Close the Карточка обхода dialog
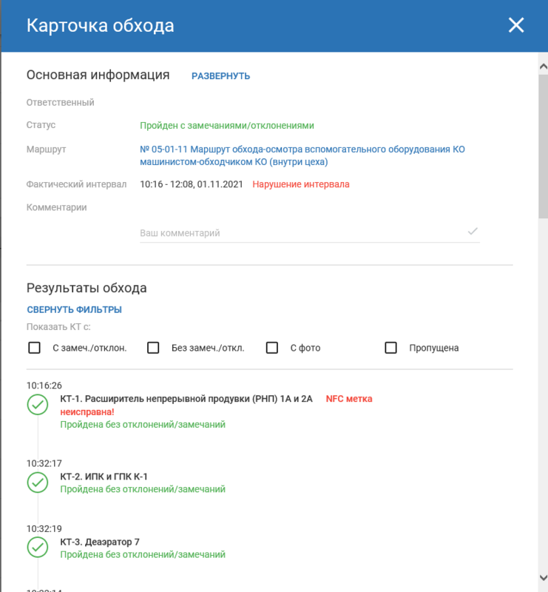Screen dimensions: 548x592 pos(516,25)
